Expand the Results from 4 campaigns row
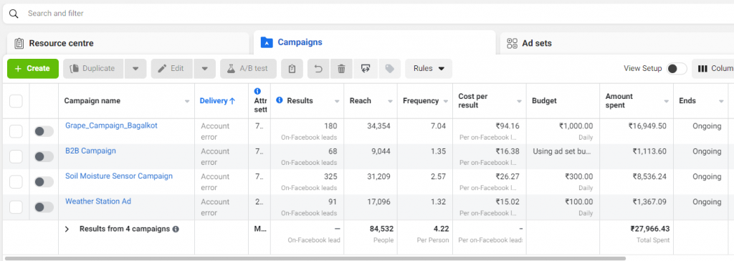 67,229
